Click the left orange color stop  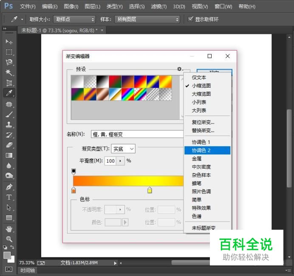(73, 190)
